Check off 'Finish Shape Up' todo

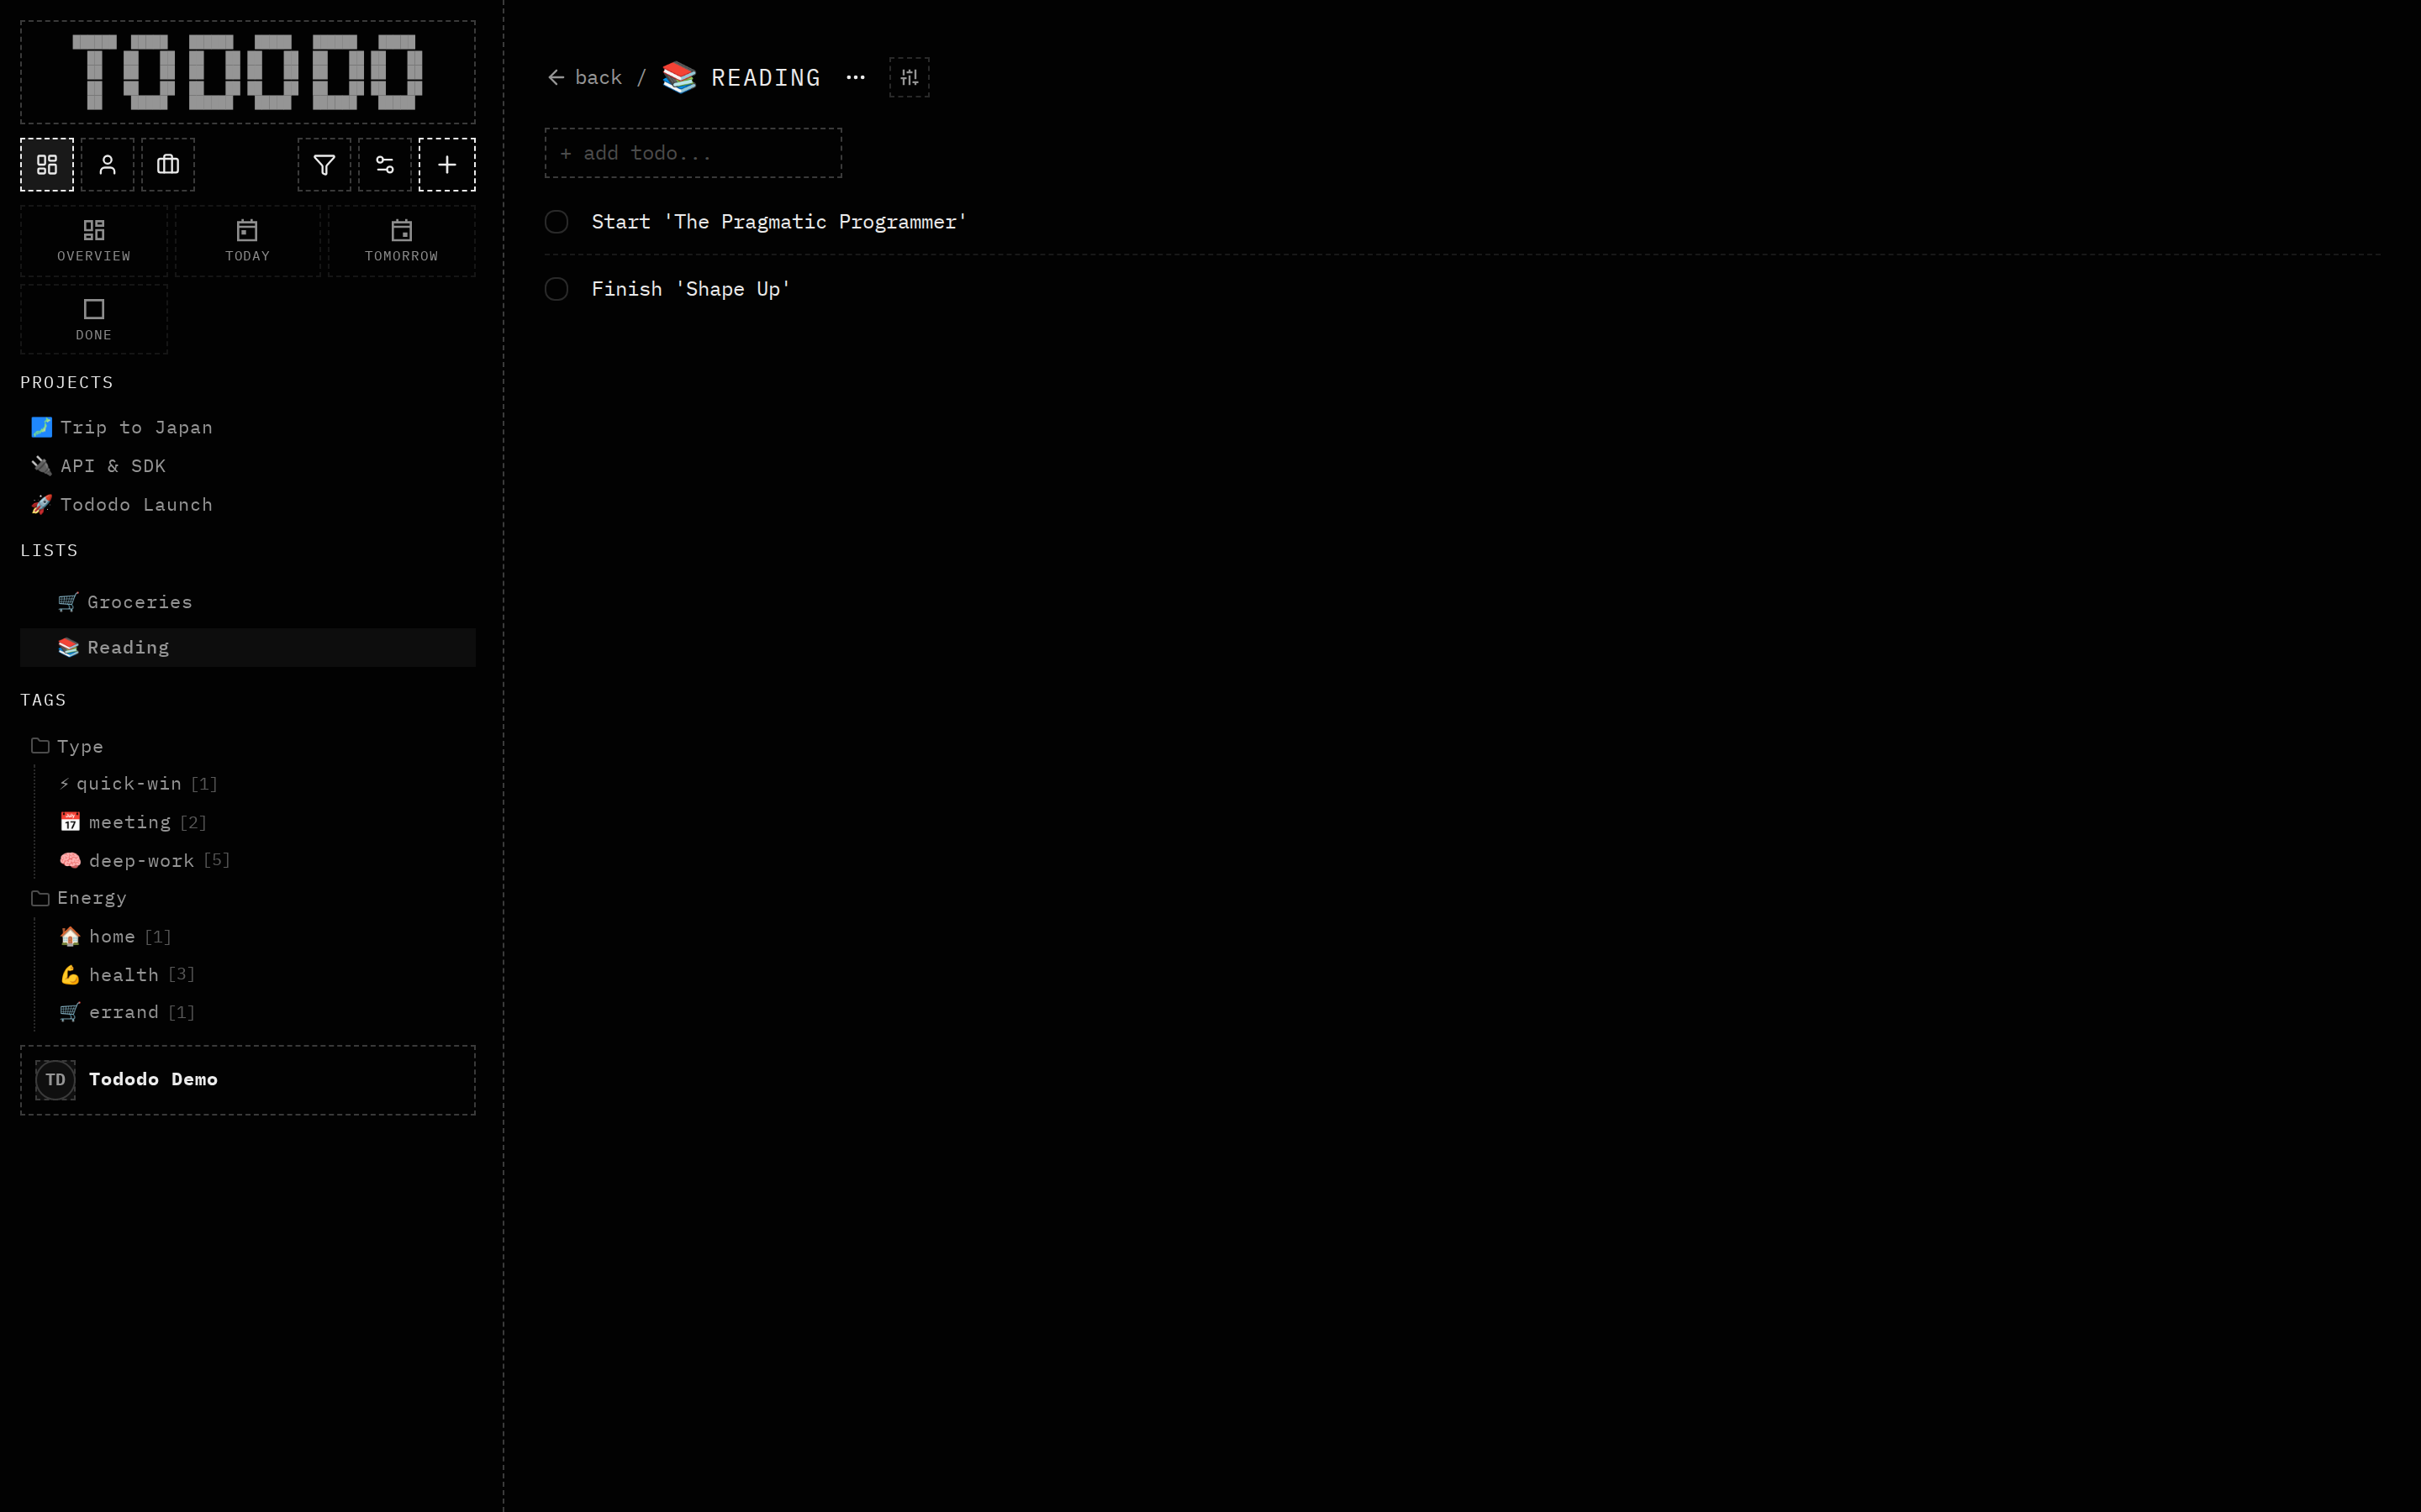(556, 289)
